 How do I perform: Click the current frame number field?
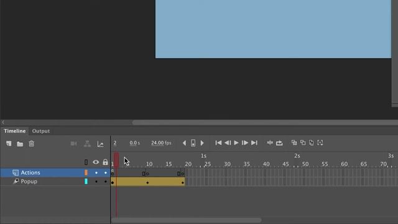[x=115, y=143]
